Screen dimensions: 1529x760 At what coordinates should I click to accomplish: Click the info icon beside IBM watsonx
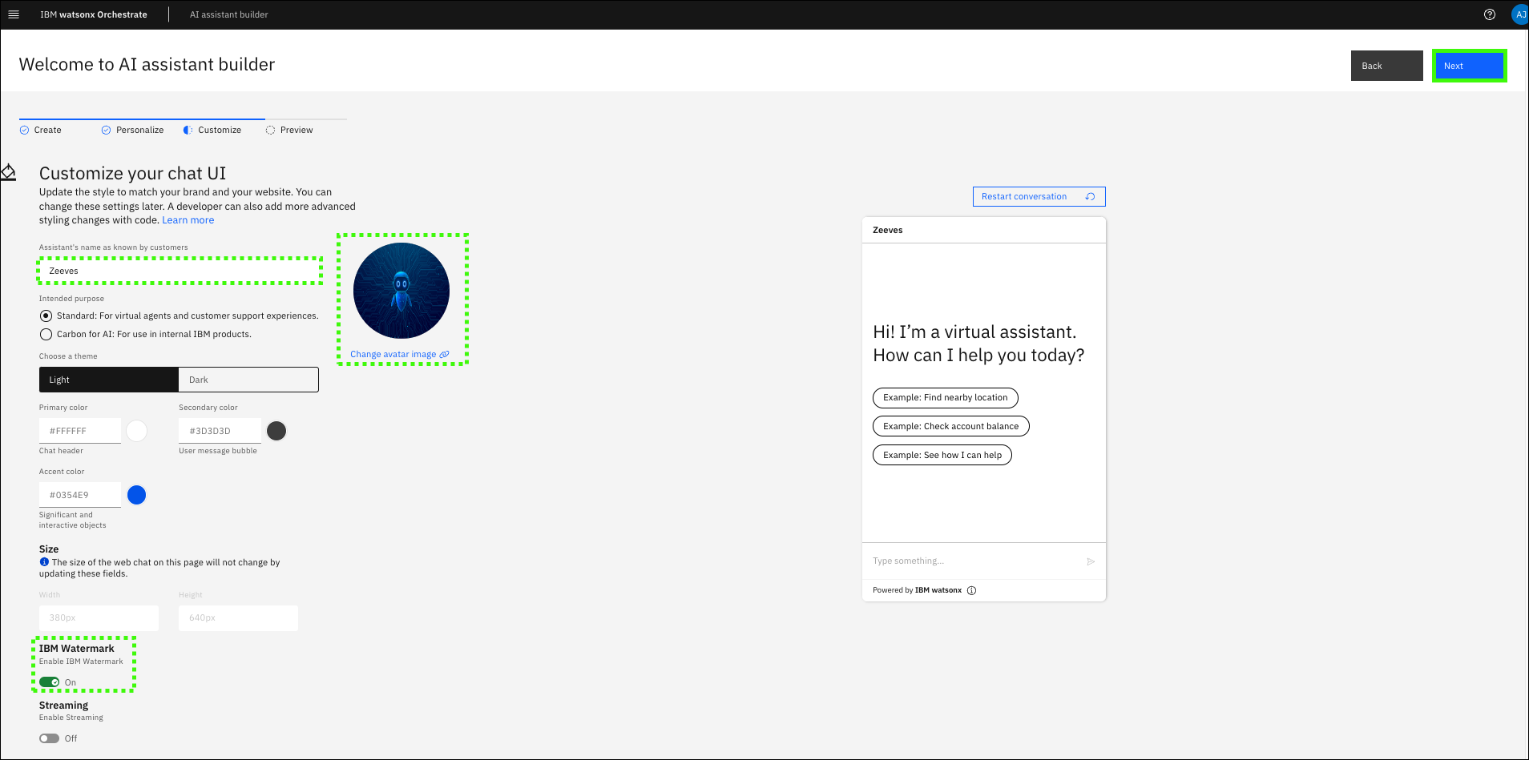(971, 590)
